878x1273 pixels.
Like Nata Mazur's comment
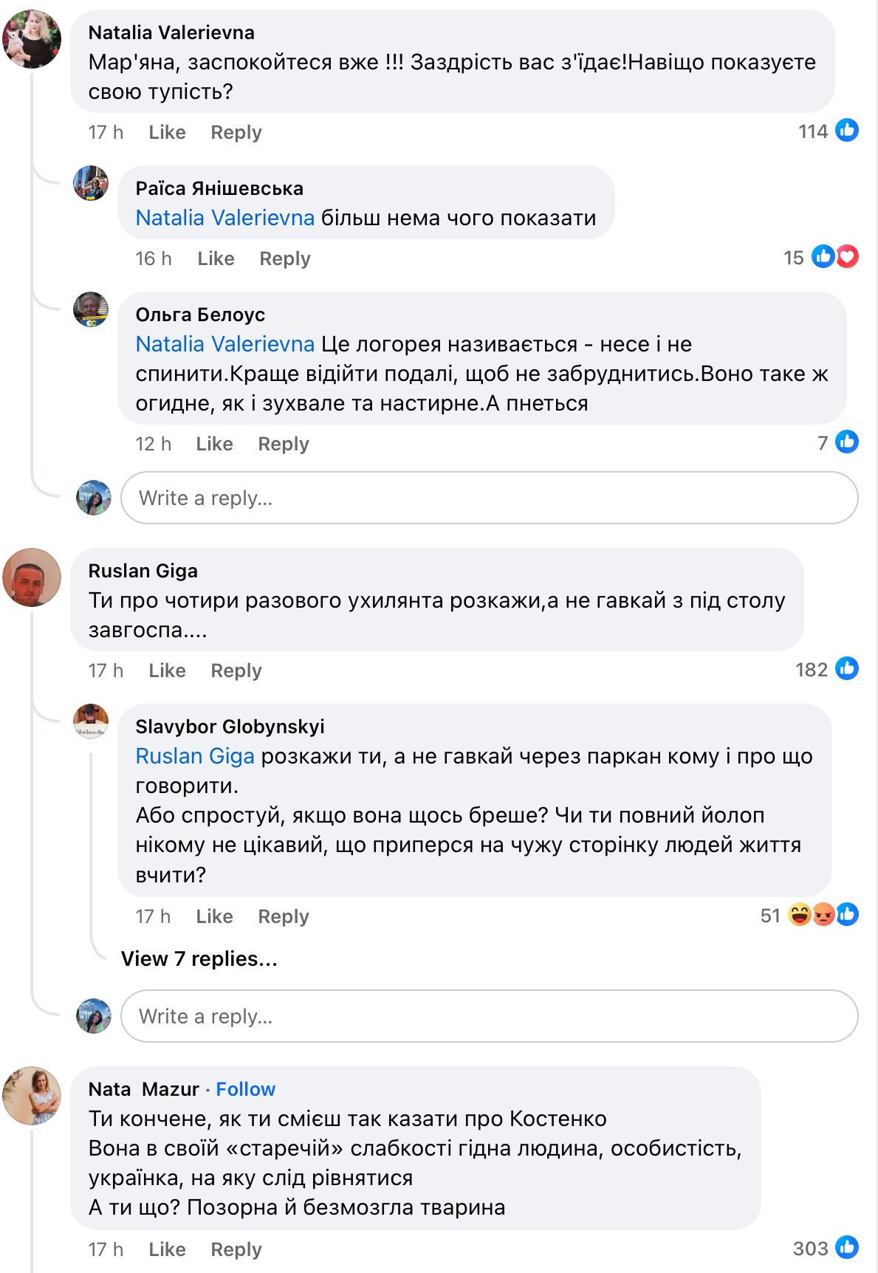coord(167,1249)
